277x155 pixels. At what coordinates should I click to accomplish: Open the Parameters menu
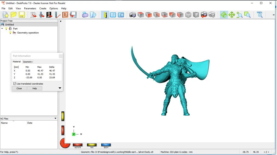pyautogui.click(x=30, y=8)
